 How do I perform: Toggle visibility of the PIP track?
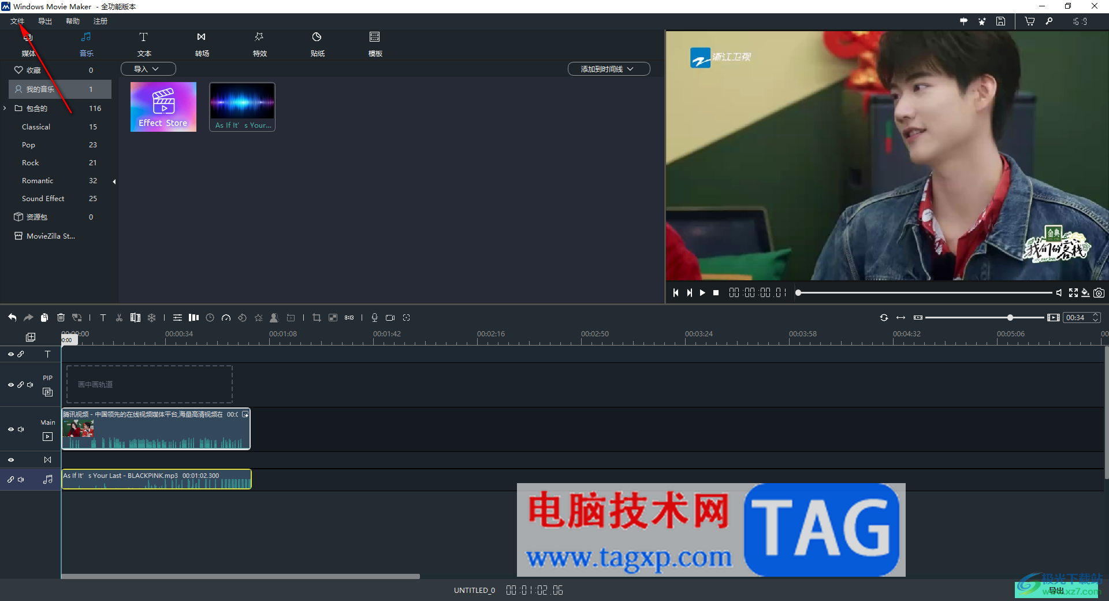pos(11,385)
